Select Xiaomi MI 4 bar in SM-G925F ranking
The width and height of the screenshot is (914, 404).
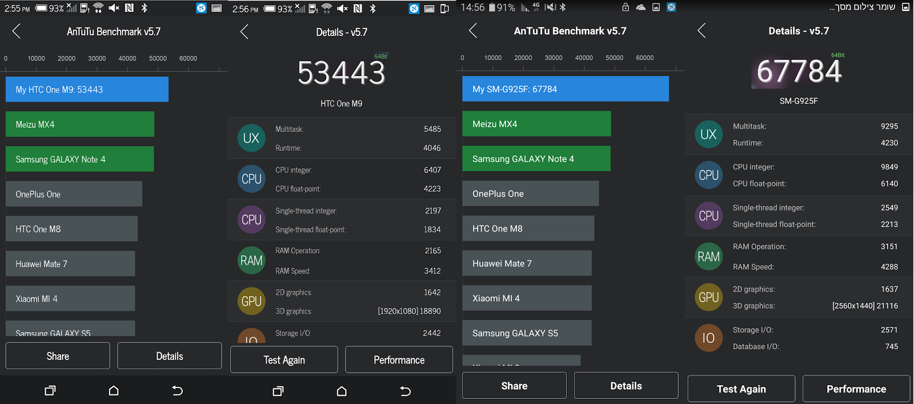click(527, 298)
